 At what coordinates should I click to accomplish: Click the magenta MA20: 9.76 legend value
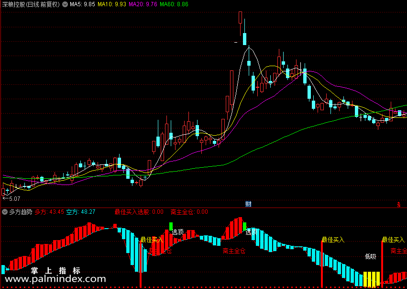point(143,4)
